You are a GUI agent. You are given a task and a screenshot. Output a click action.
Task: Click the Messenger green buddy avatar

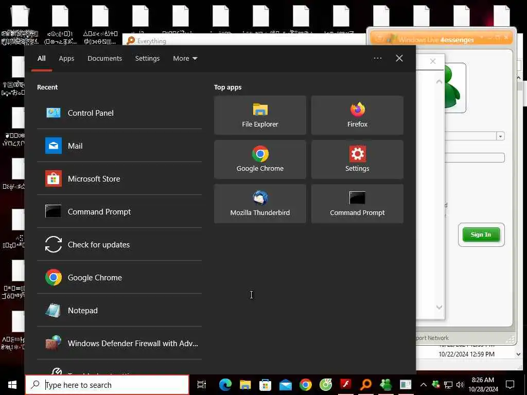coord(455,88)
